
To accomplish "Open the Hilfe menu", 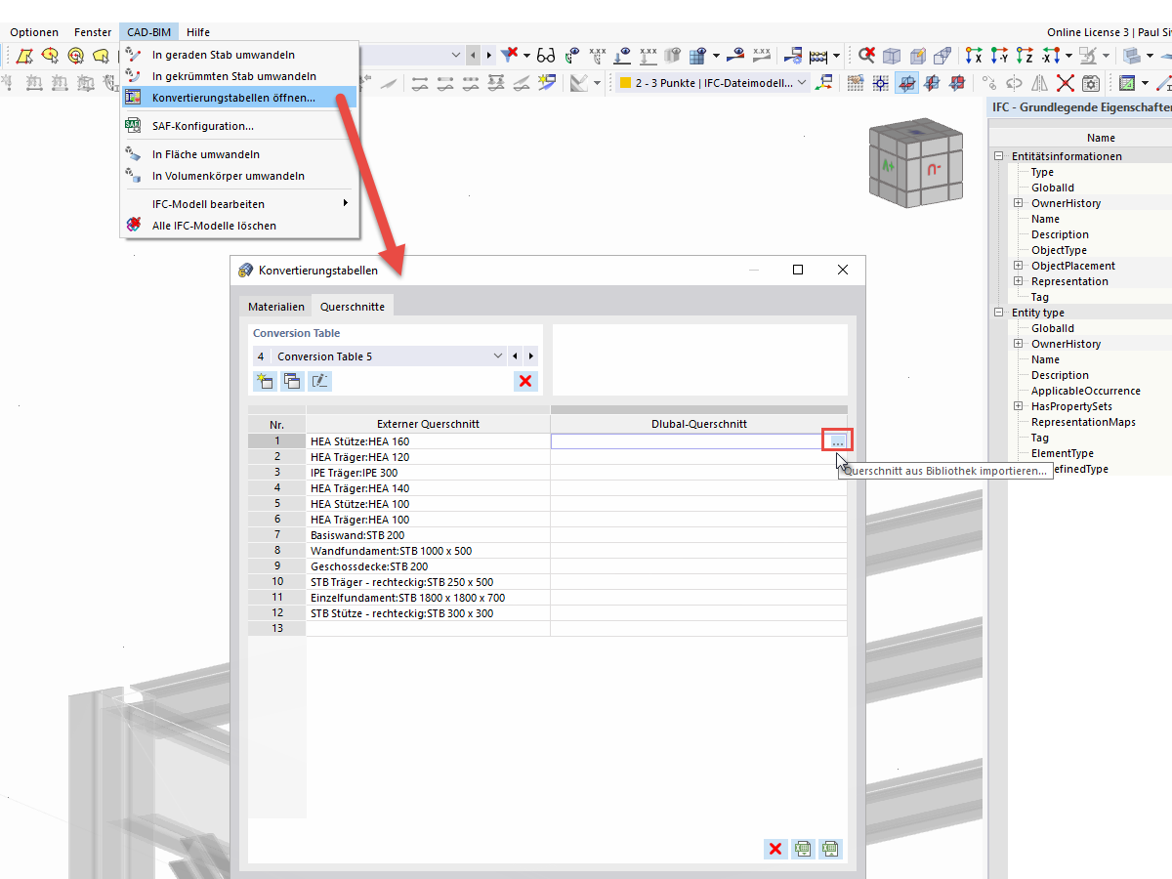I will 198,32.
